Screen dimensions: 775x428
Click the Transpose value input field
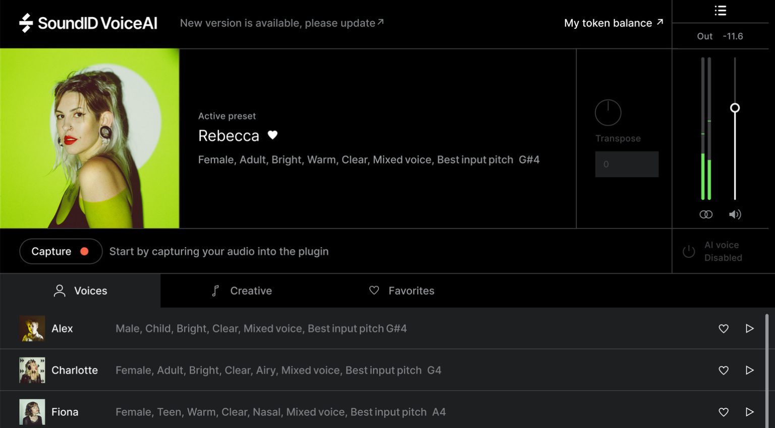(627, 164)
